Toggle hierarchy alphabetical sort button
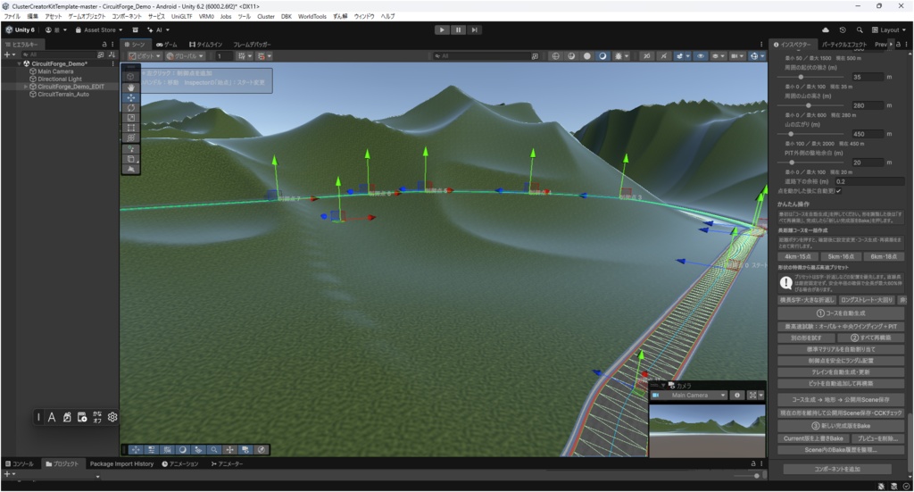914x492 pixels. coord(112,54)
